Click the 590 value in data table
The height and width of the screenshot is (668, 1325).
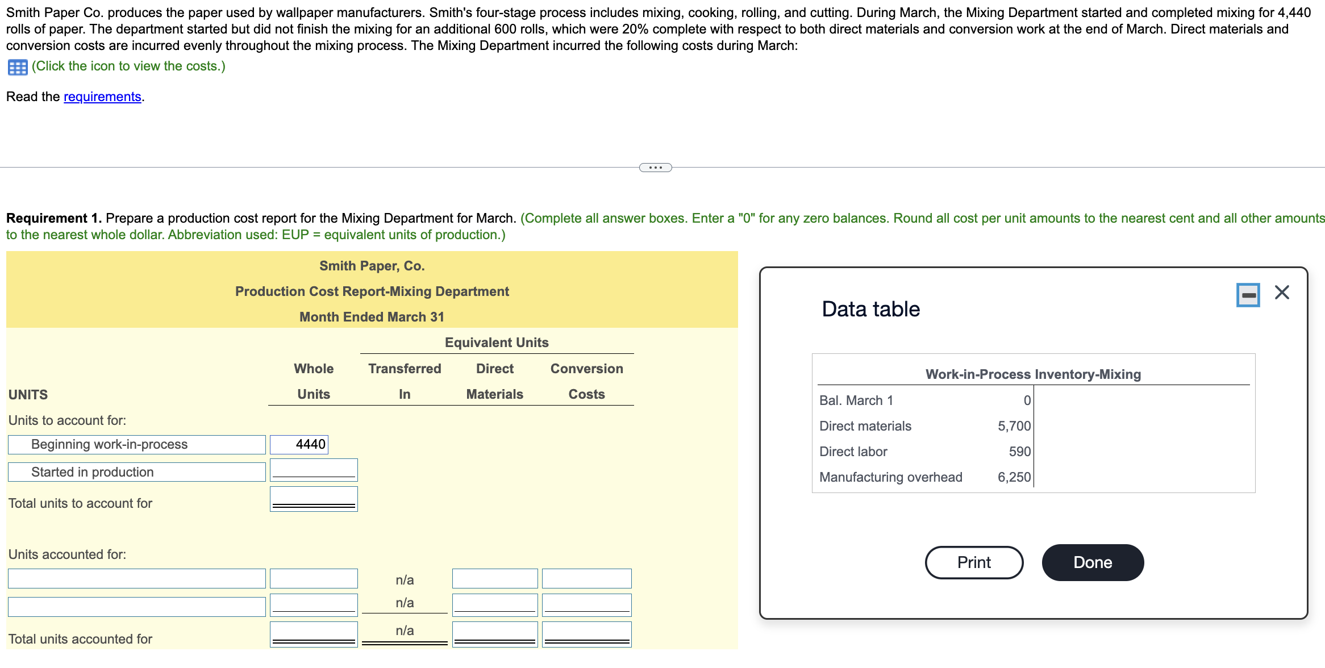click(x=1020, y=452)
